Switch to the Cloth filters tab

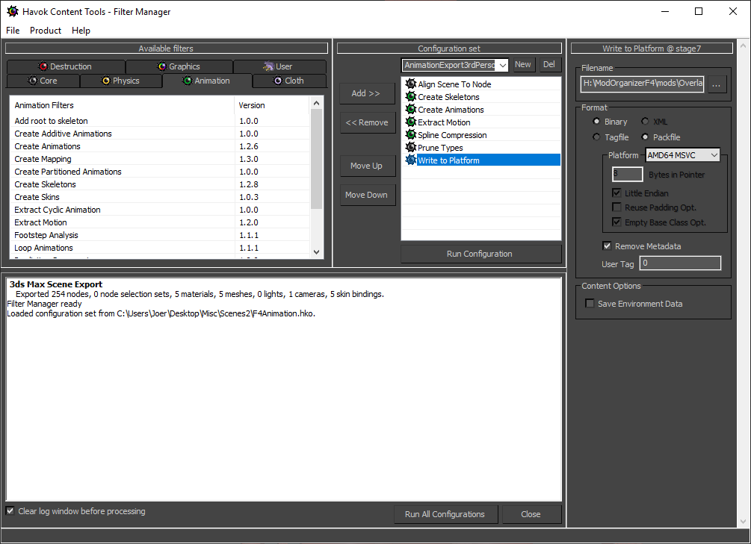[x=289, y=81]
